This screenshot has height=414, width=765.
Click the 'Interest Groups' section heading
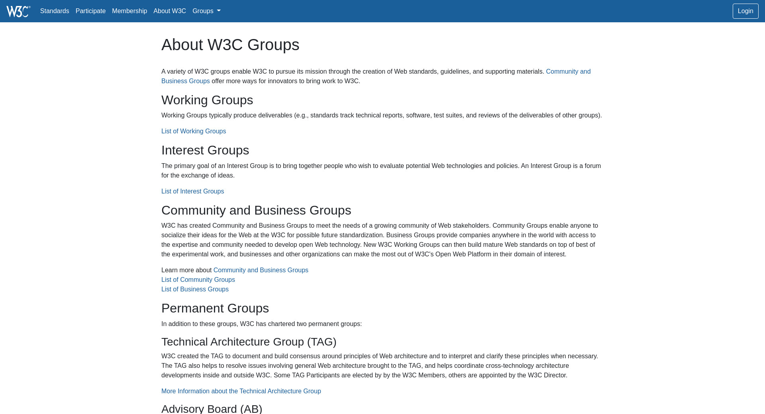tap(205, 150)
